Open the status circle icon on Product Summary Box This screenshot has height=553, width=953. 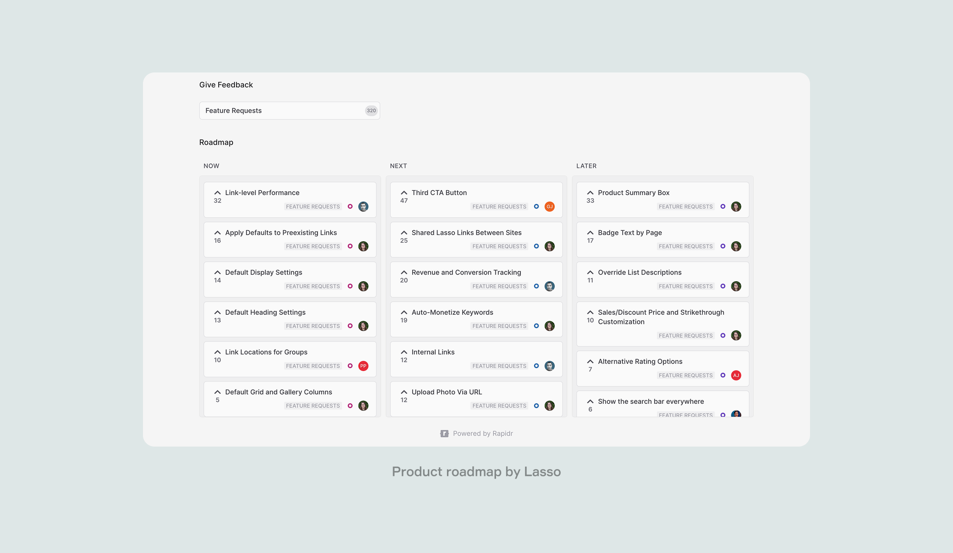(x=723, y=206)
